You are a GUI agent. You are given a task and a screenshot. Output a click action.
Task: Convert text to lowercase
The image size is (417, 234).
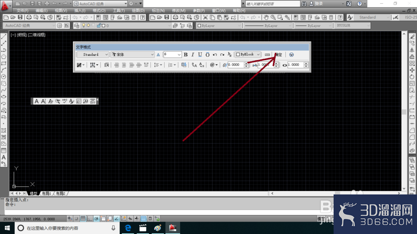click(x=201, y=65)
